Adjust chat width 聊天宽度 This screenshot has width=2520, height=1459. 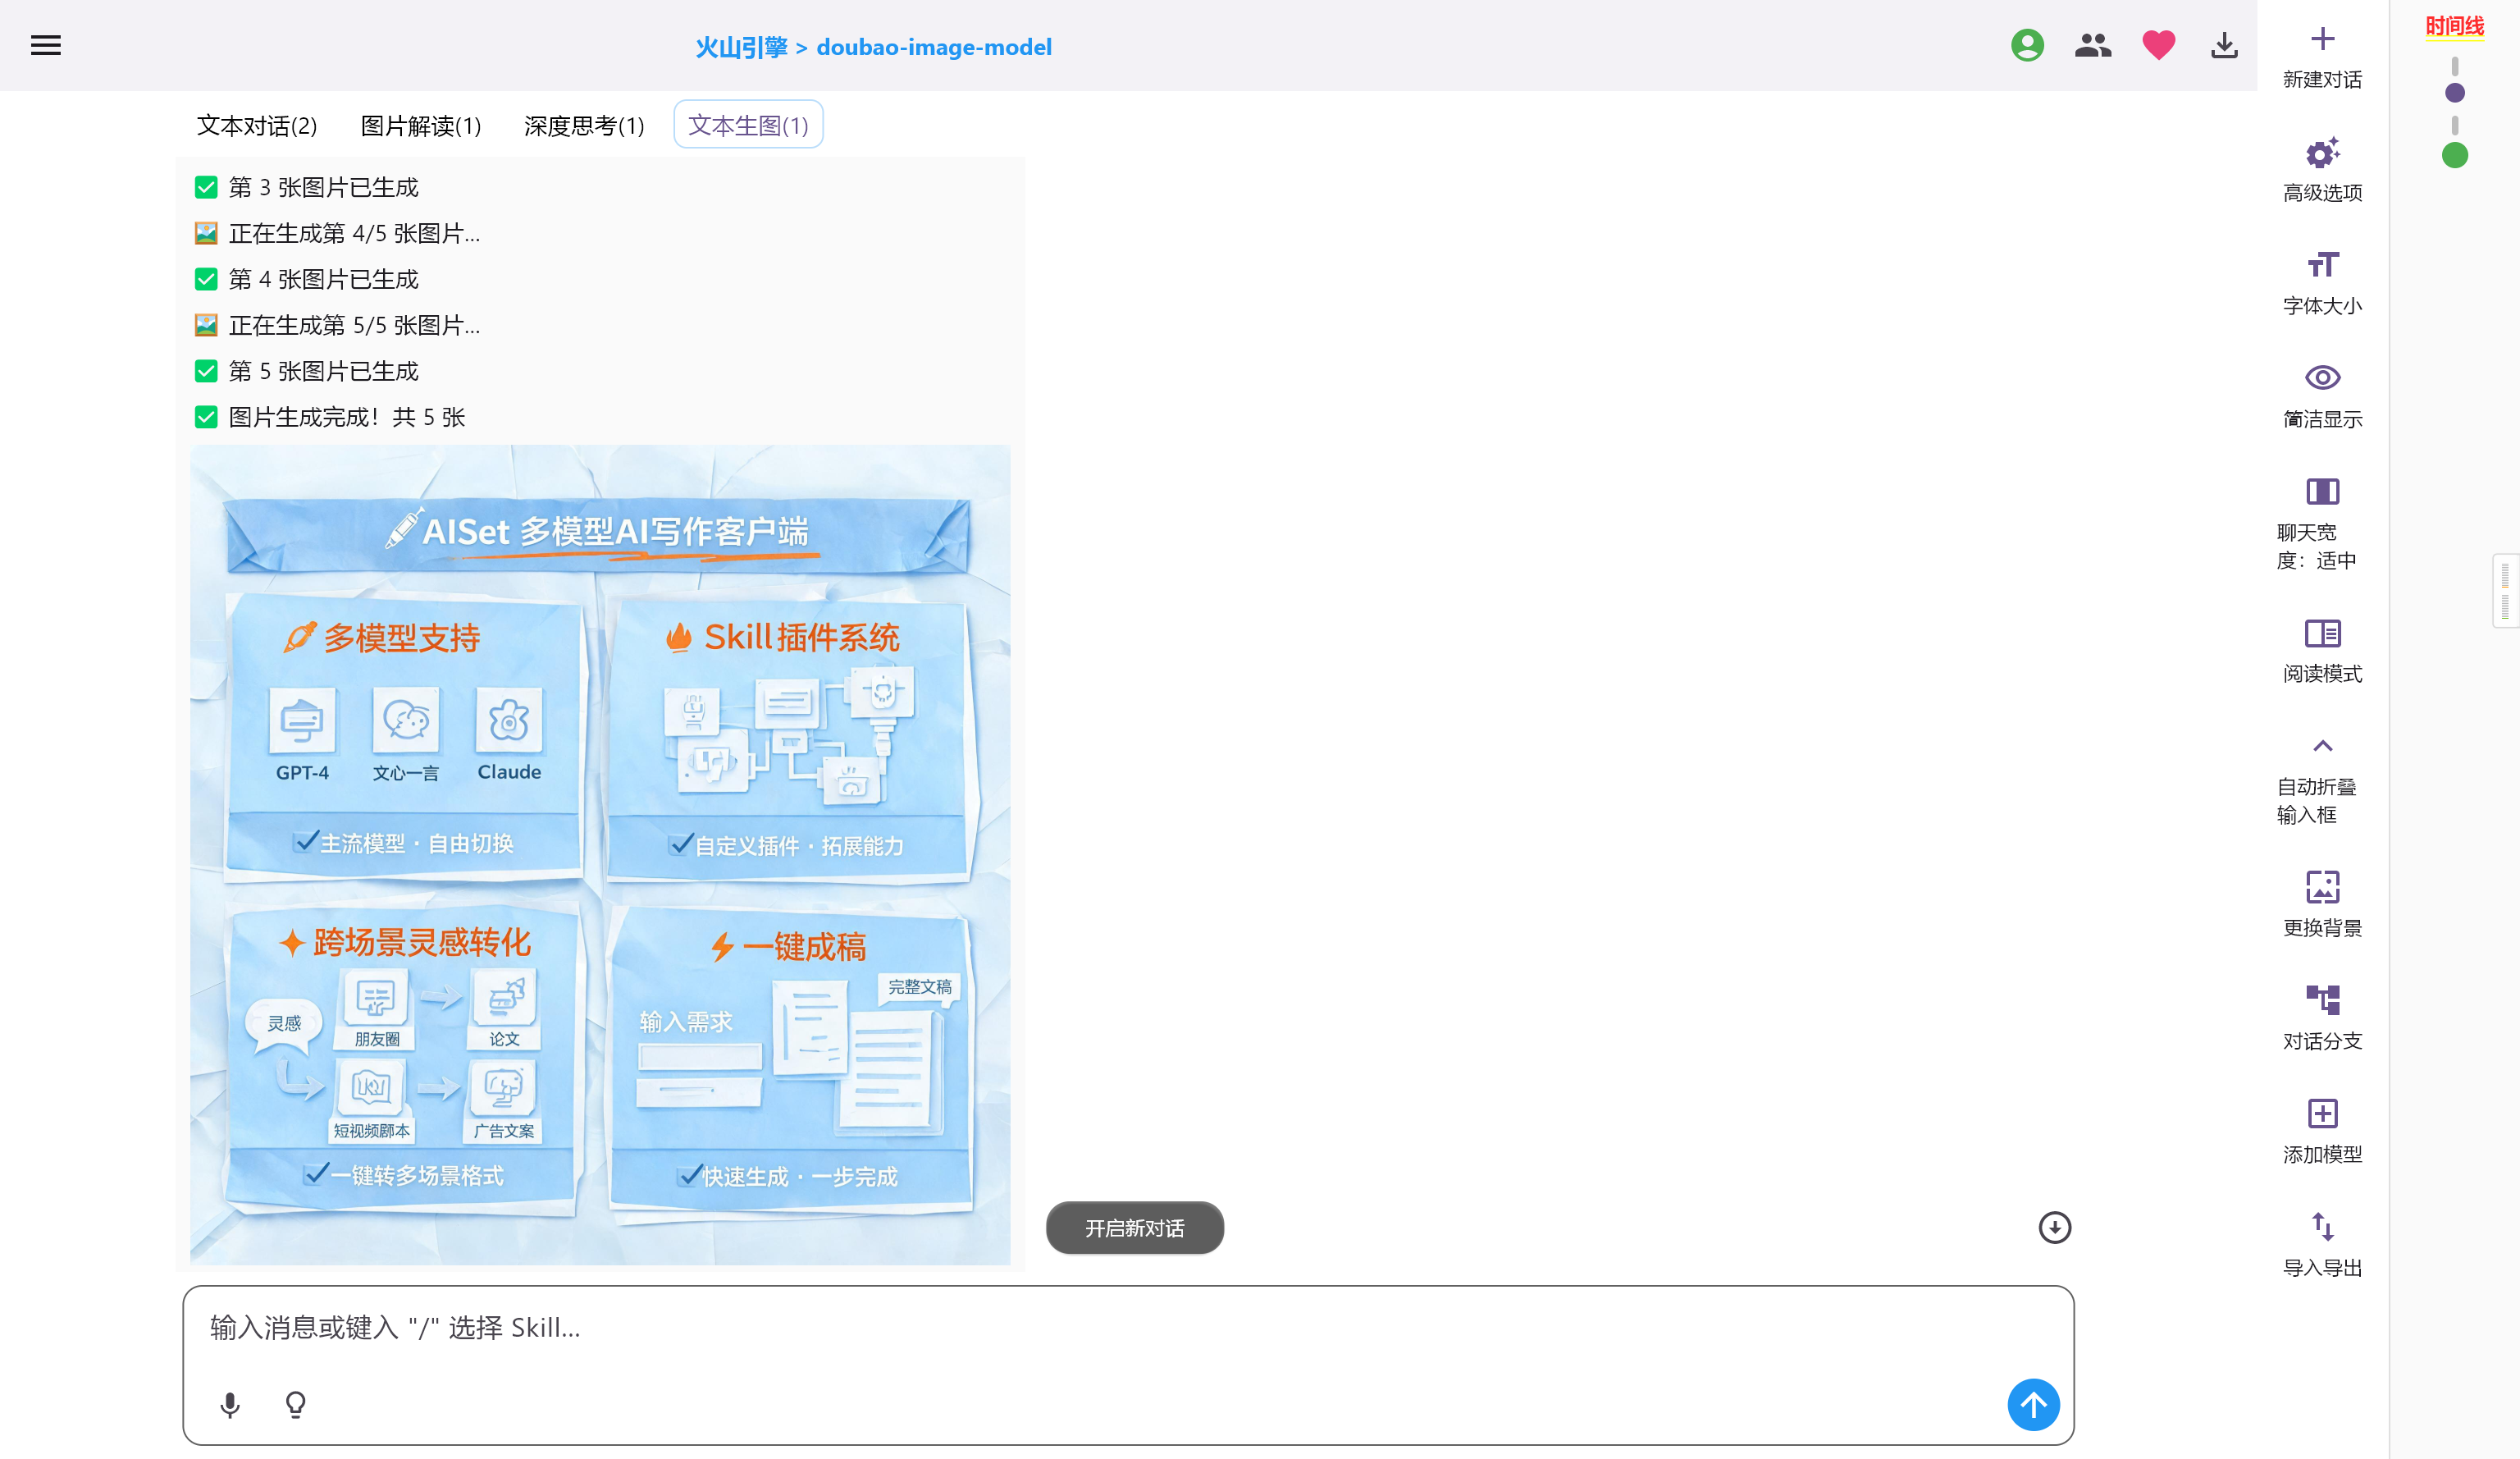(2322, 524)
